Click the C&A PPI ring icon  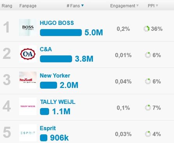pos(148,55)
